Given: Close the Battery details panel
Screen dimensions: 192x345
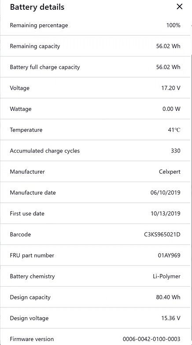Looking at the screenshot, I should point(180,7).
